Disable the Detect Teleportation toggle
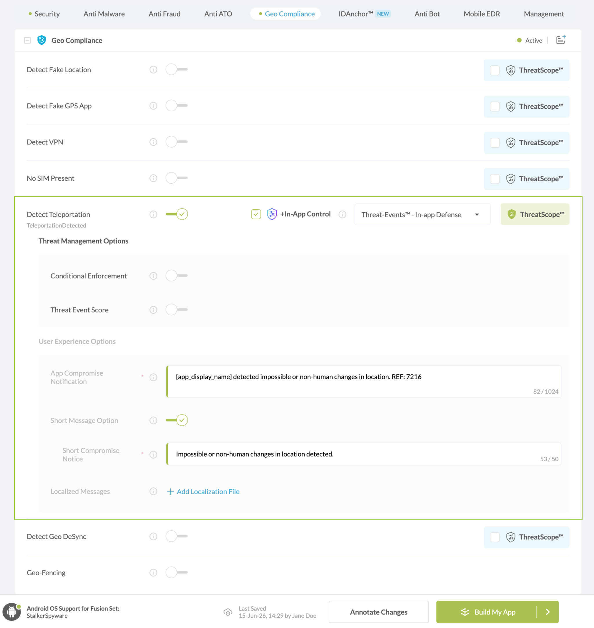 177,214
